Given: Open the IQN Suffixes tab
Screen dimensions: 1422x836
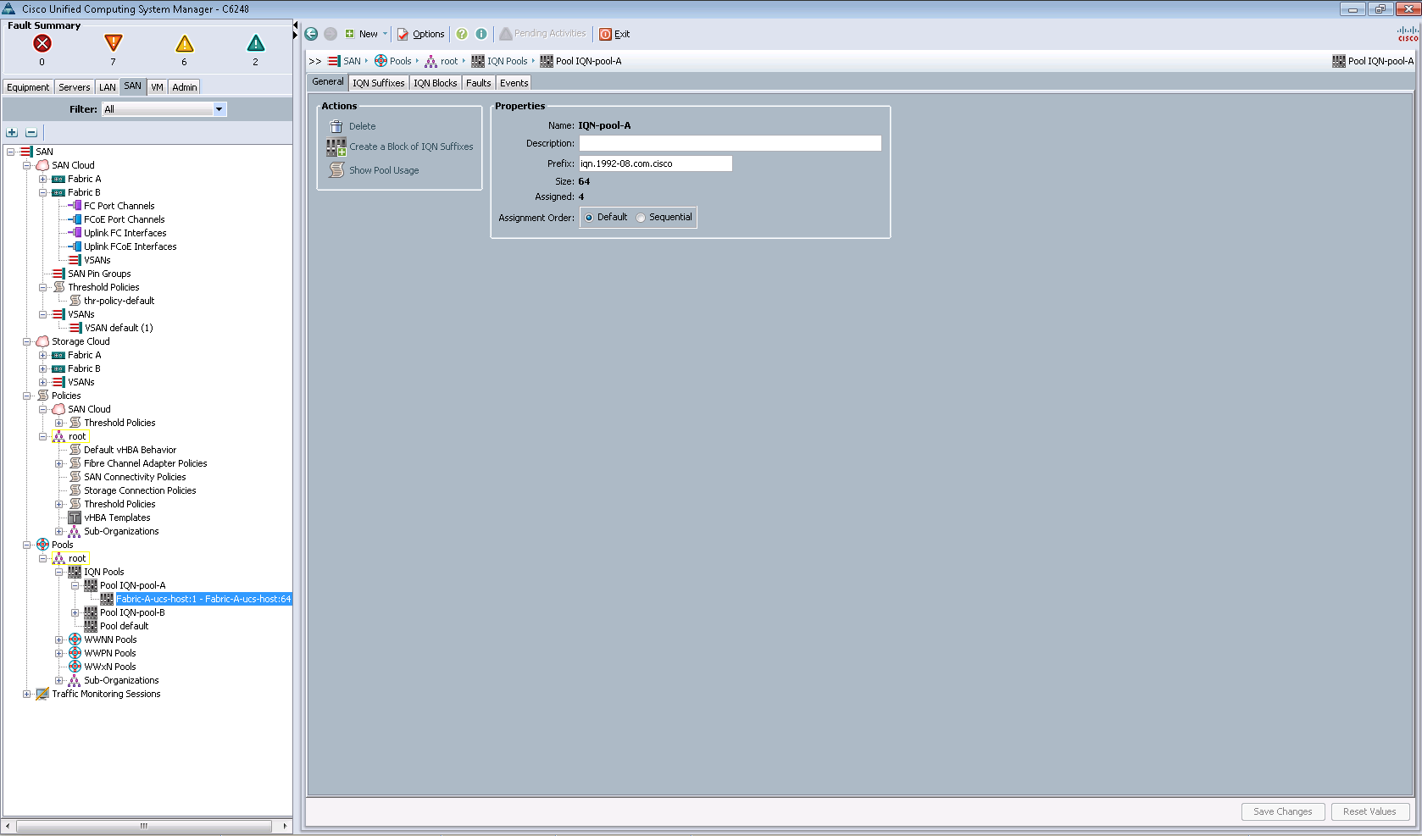Looking at the screenshot, I should point(379,83).
